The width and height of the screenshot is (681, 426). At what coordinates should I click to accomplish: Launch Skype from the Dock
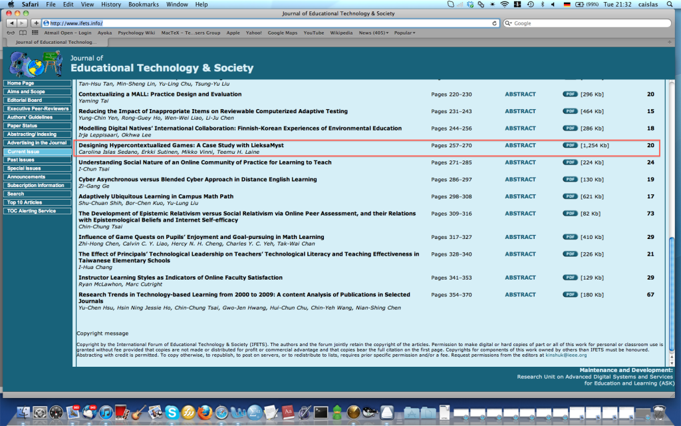pos(172,413)
